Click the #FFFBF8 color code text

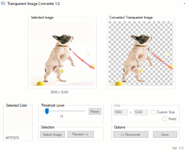click(x=12, y=138)
